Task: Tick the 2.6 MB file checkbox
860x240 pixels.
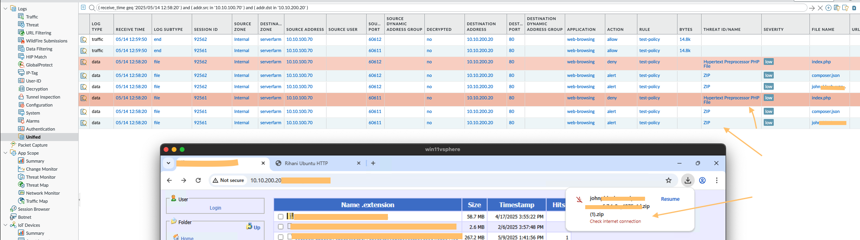Action: tap(281, 227)
